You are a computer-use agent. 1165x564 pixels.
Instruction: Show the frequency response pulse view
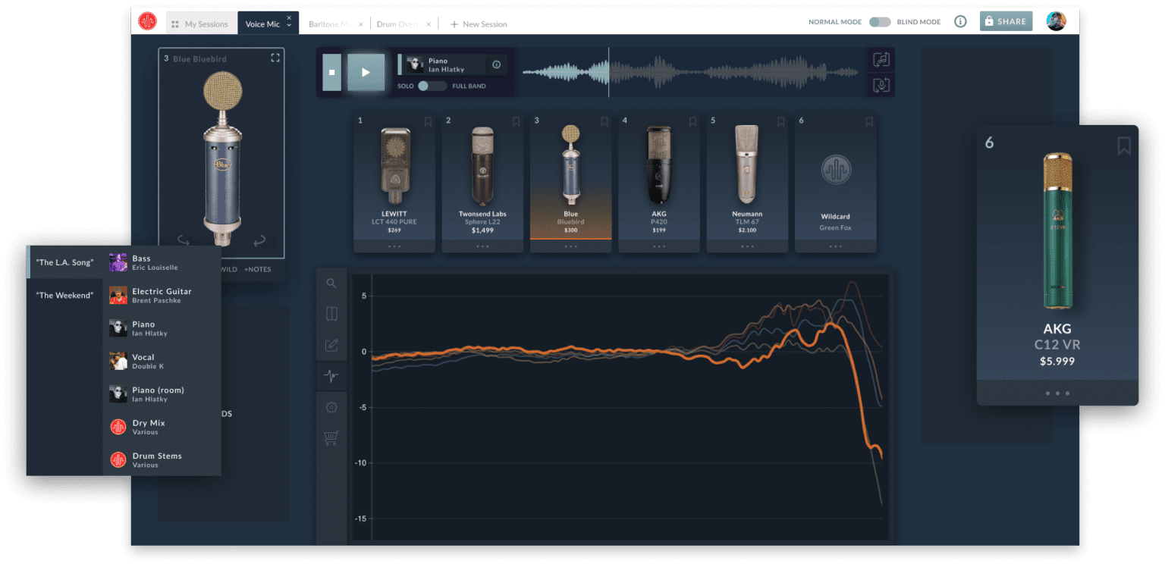pyautogui.click(x=331, y=375)
